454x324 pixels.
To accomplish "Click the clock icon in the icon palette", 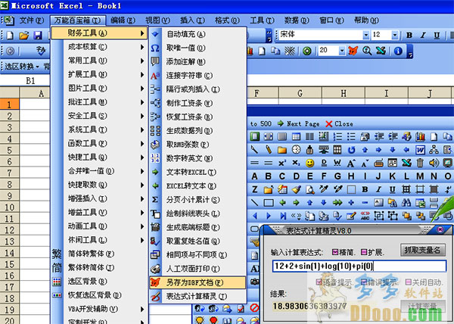I will (296, 150).
